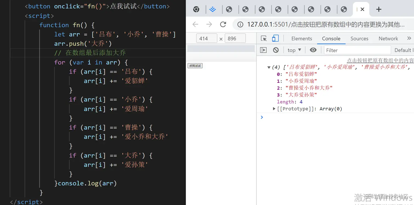Click the line if (arr[i] == '大乔')

click(x=111, y=156)
